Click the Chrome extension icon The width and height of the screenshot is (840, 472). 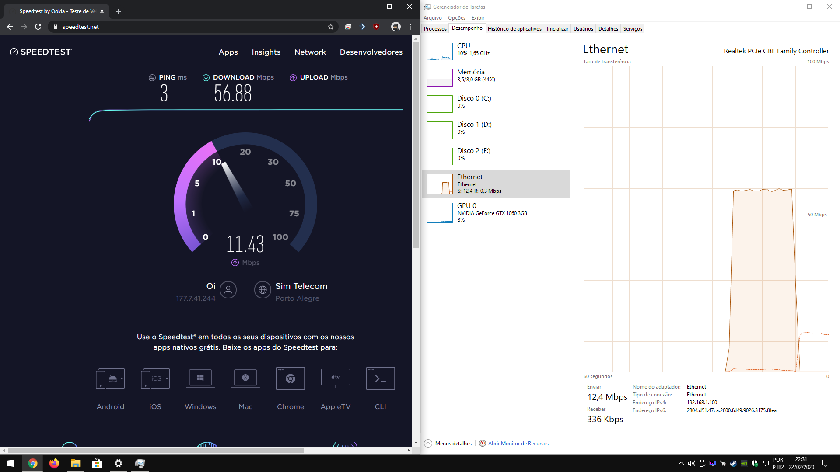290,378
